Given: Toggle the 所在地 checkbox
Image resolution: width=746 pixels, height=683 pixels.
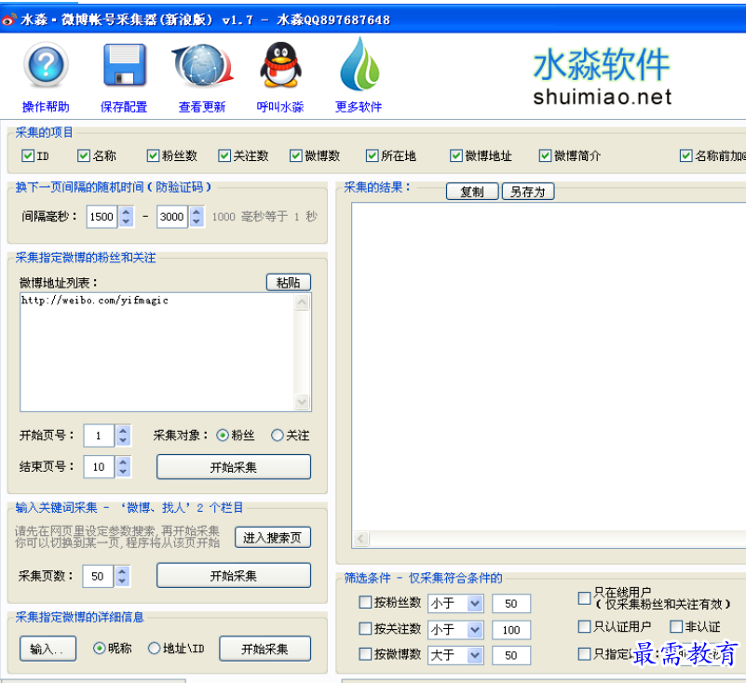Looking at the screenshot, I should (372, 155).
